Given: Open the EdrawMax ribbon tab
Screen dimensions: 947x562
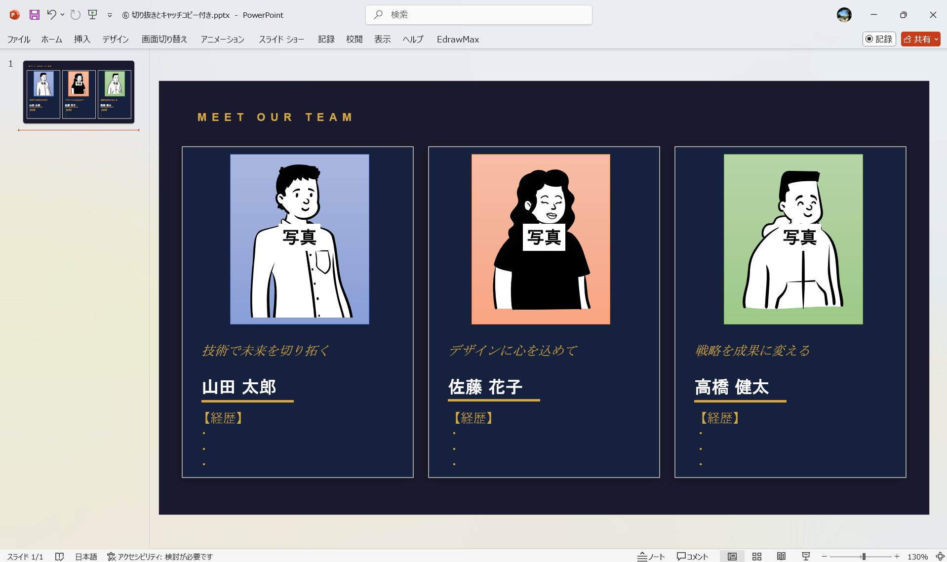Looking at the screenshot, I should coord(457,39).
